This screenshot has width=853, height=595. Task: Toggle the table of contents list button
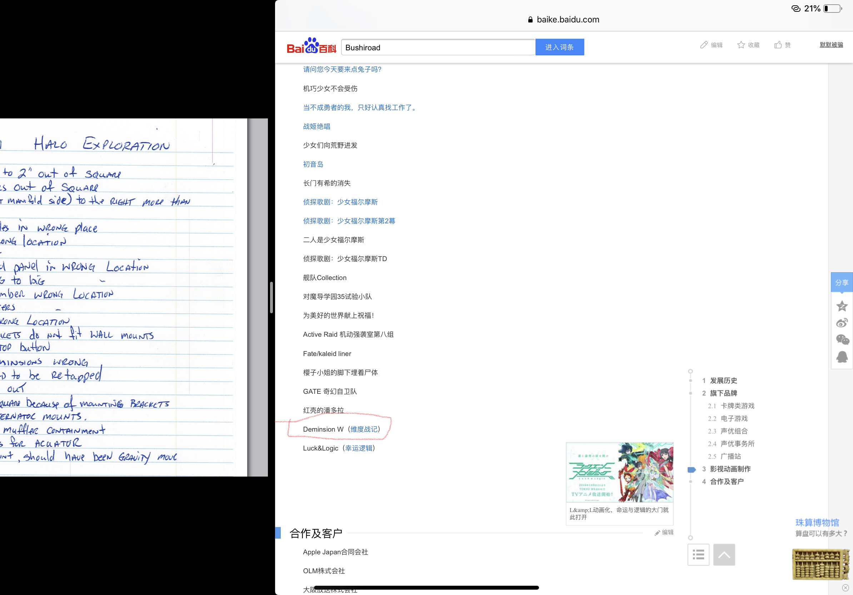click(698, 555)
